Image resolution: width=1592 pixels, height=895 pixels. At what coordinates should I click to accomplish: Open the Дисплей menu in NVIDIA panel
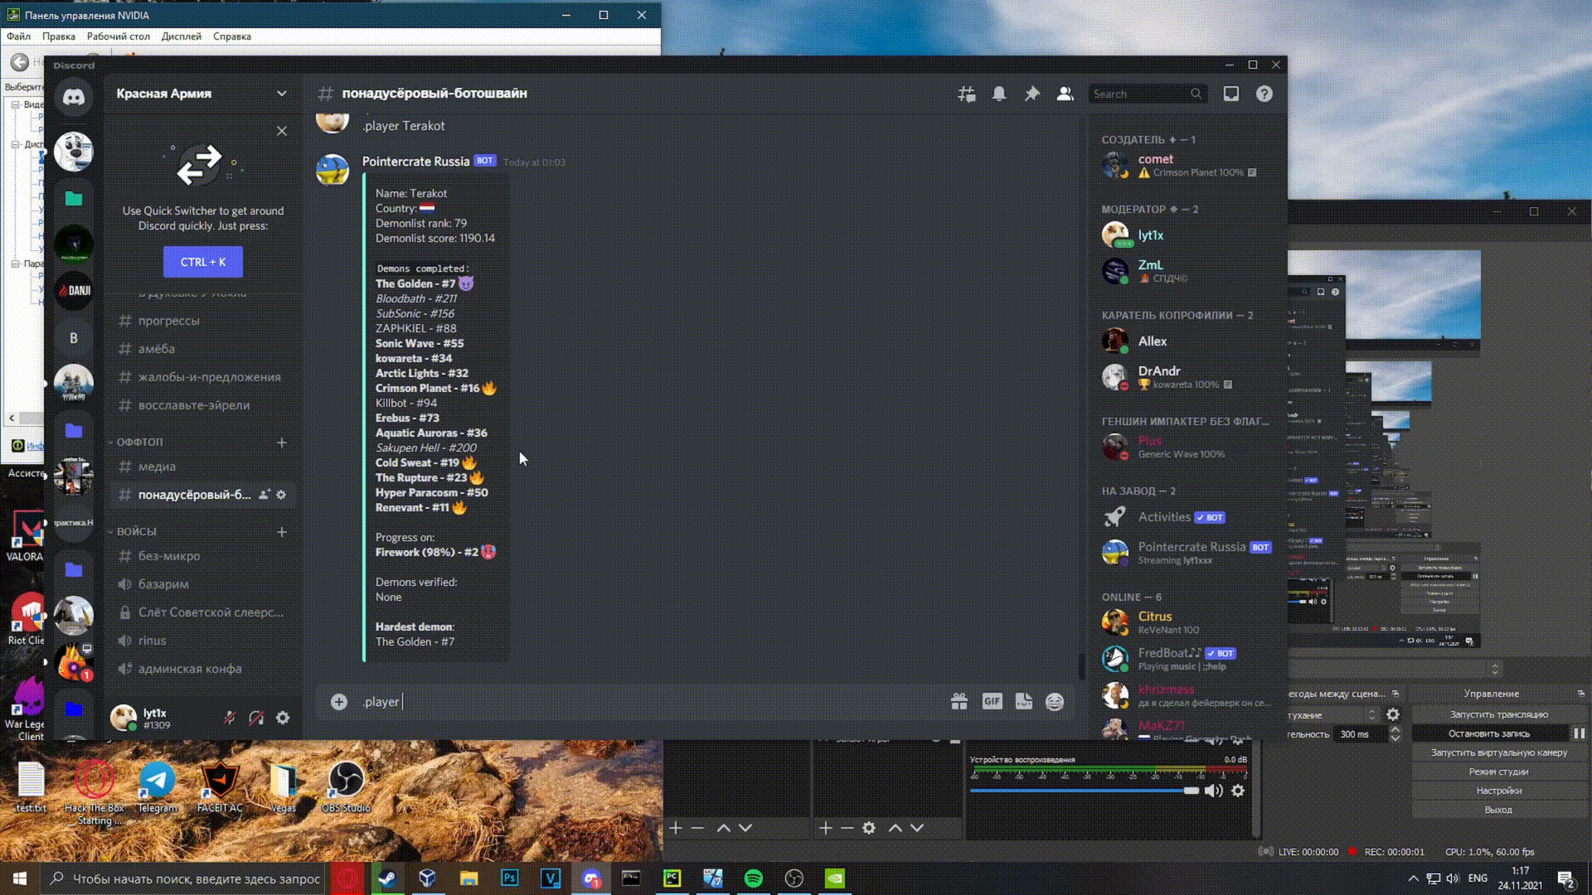[x=182, y=36]
